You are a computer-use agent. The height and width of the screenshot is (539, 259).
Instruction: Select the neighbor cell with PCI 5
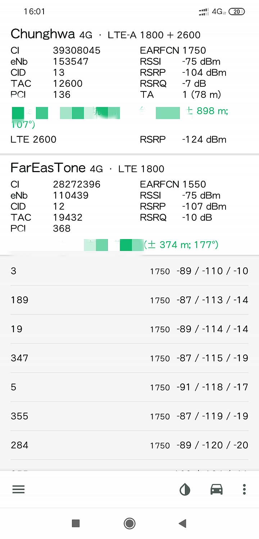coord(129,387)
